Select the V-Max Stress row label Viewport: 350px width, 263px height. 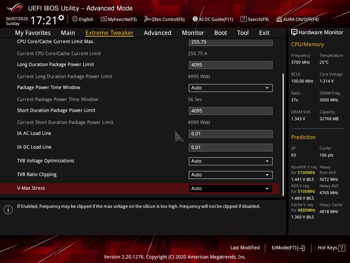tap(31, 188)
